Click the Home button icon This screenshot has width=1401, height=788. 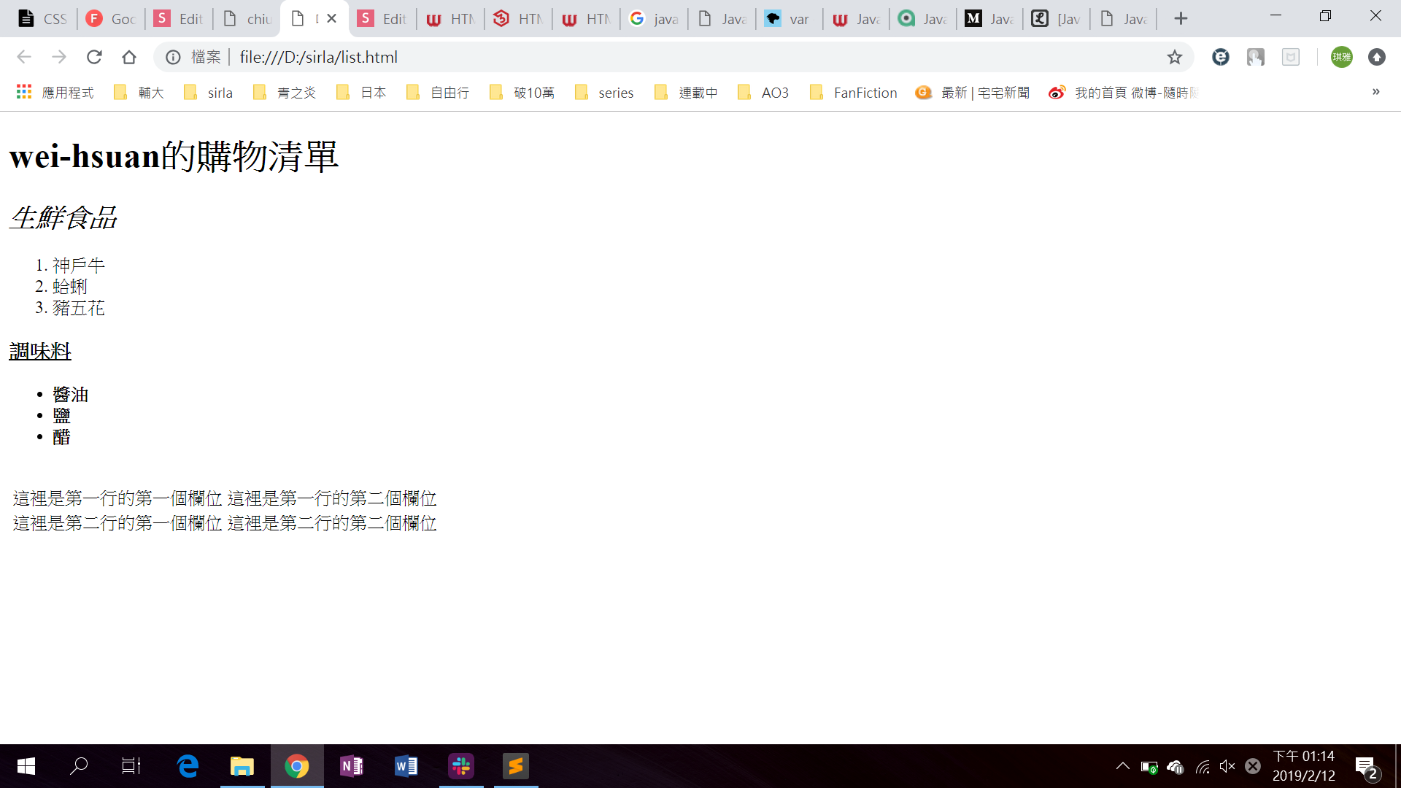tap(129, 57)
